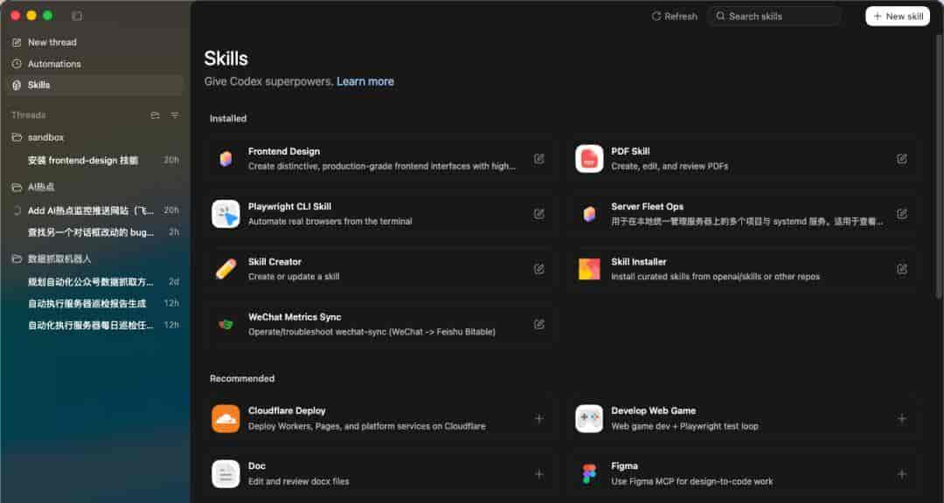Click the new folder icon beside Threads

156,115
